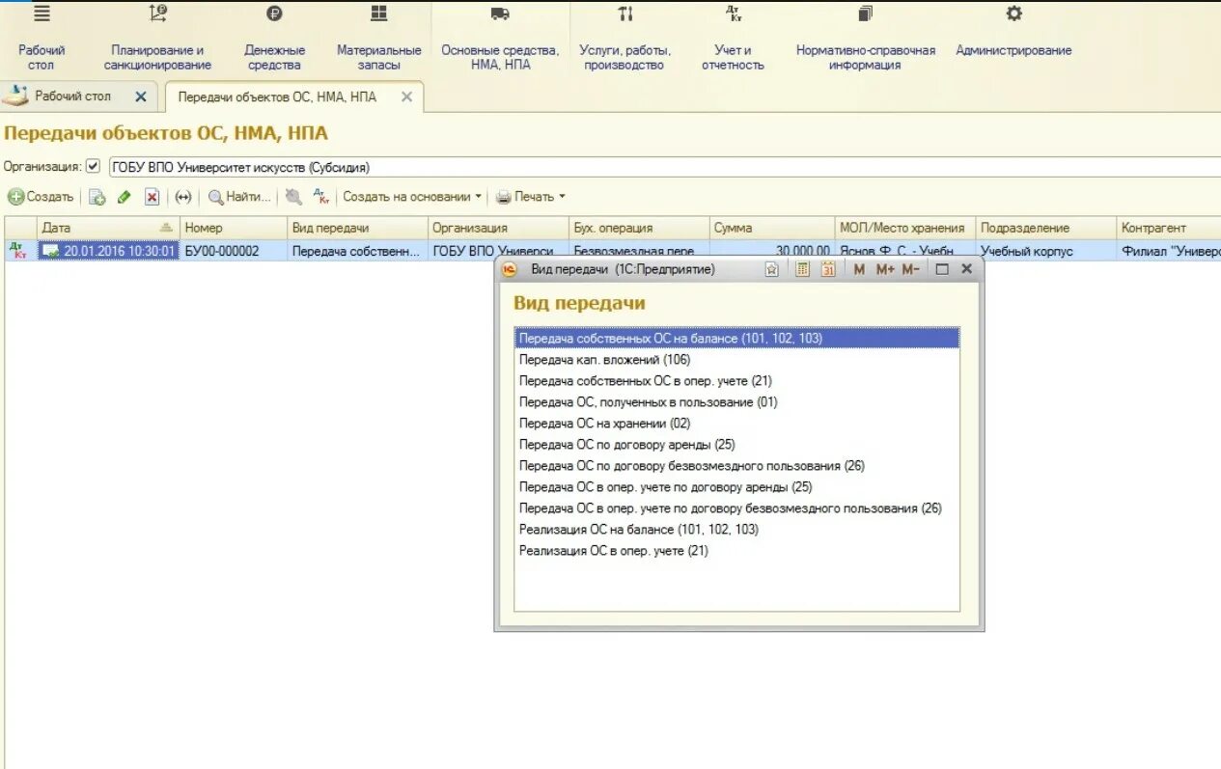
Task: Close the Вид передачи dialog
Action: click(x=966, y=270)
